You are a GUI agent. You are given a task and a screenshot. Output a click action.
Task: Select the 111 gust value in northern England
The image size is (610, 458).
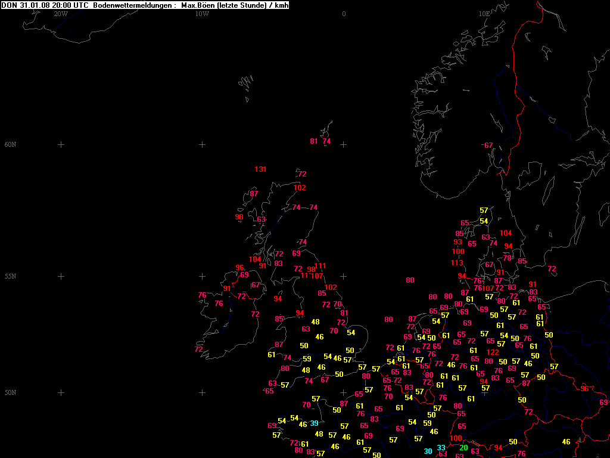320,266
